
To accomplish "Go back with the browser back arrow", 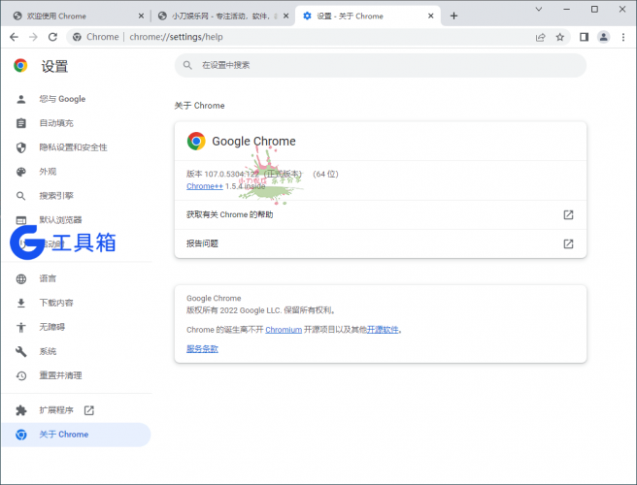I will (15, 37).
